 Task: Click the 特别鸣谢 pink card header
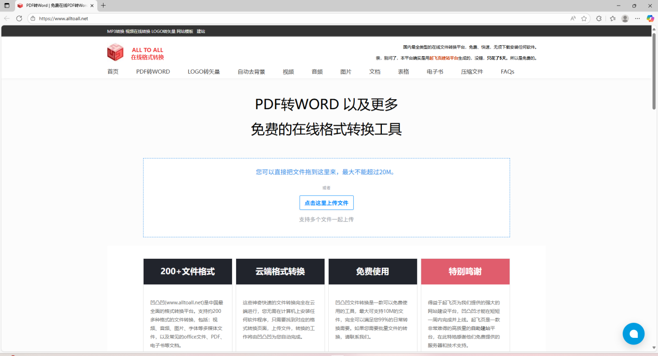(465, 271)
